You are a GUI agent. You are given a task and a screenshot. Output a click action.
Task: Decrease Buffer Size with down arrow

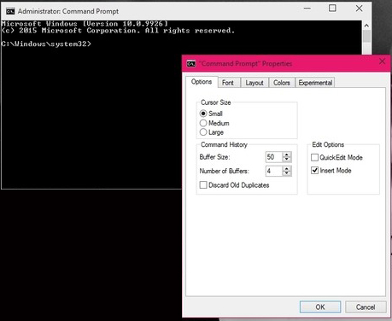coord(287,160)
